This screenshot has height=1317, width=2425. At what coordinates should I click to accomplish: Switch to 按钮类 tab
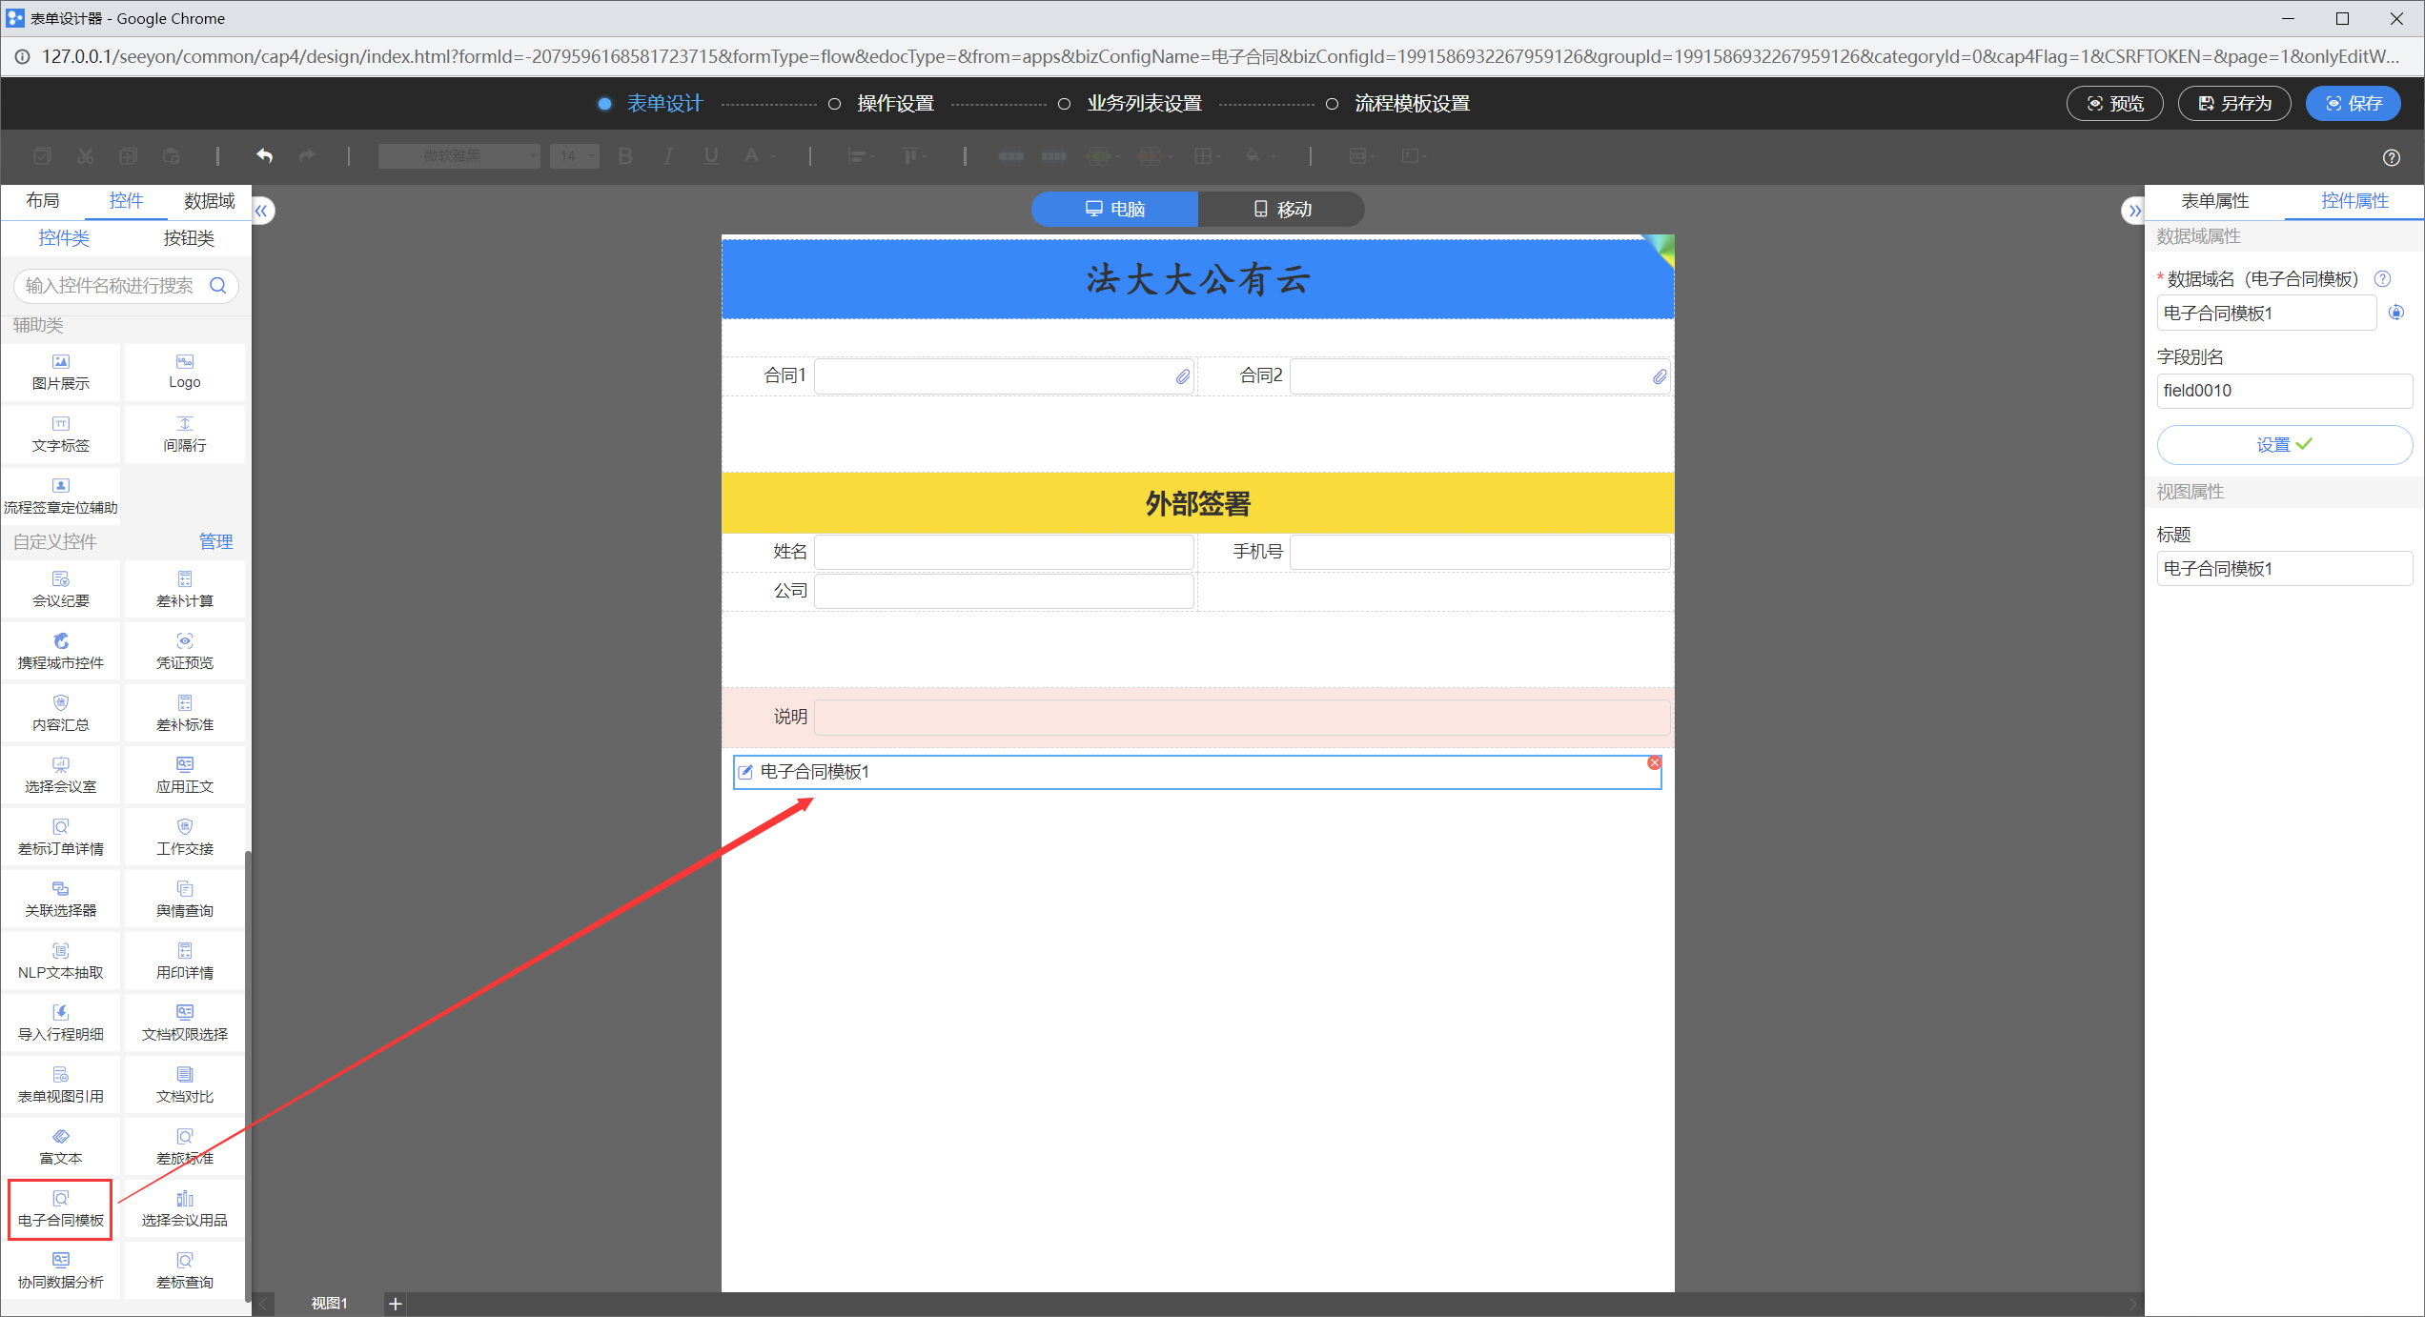pyautogui.click(x=188, y=238)
